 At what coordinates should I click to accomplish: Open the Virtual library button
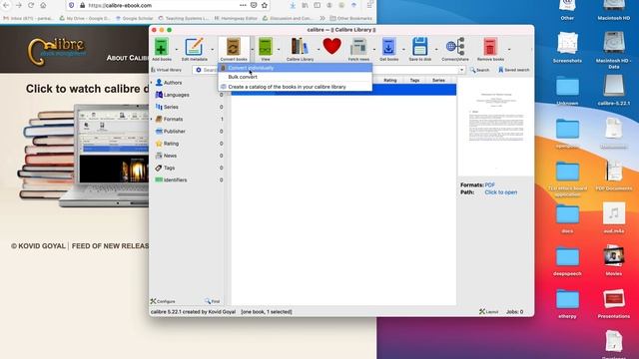[x=167, y=70]
